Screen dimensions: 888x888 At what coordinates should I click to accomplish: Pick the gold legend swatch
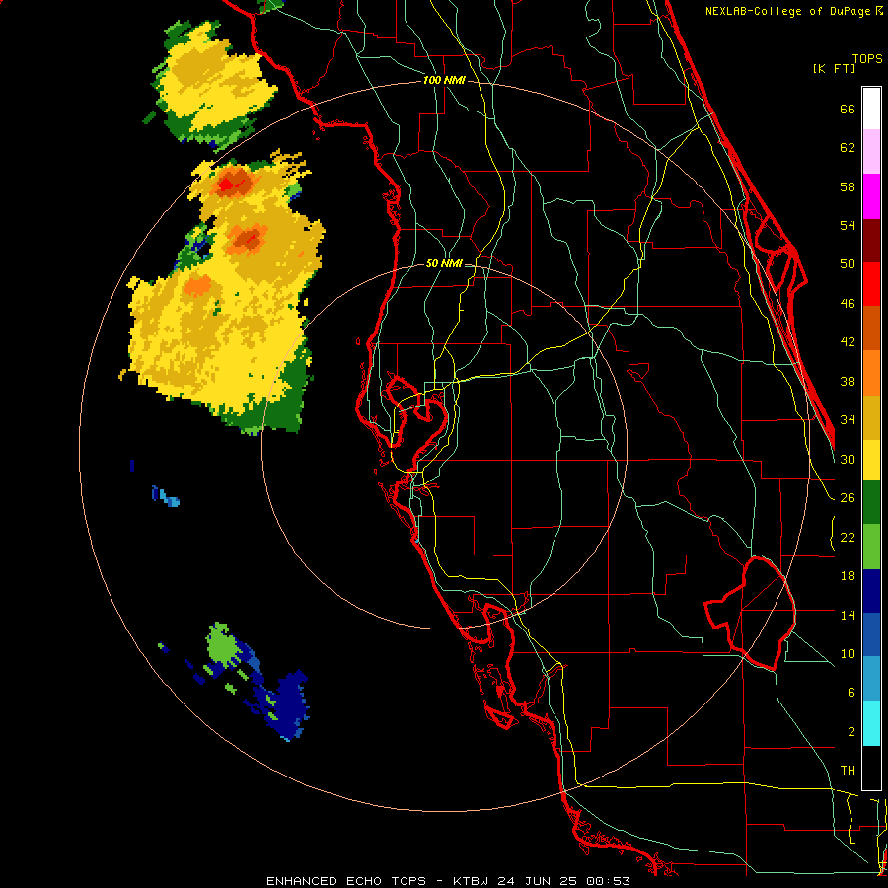coord(871,417)
